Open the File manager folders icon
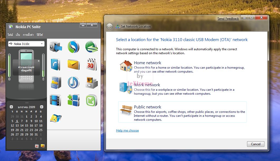The height and width of the screenshot is (161, 280). 56,82
